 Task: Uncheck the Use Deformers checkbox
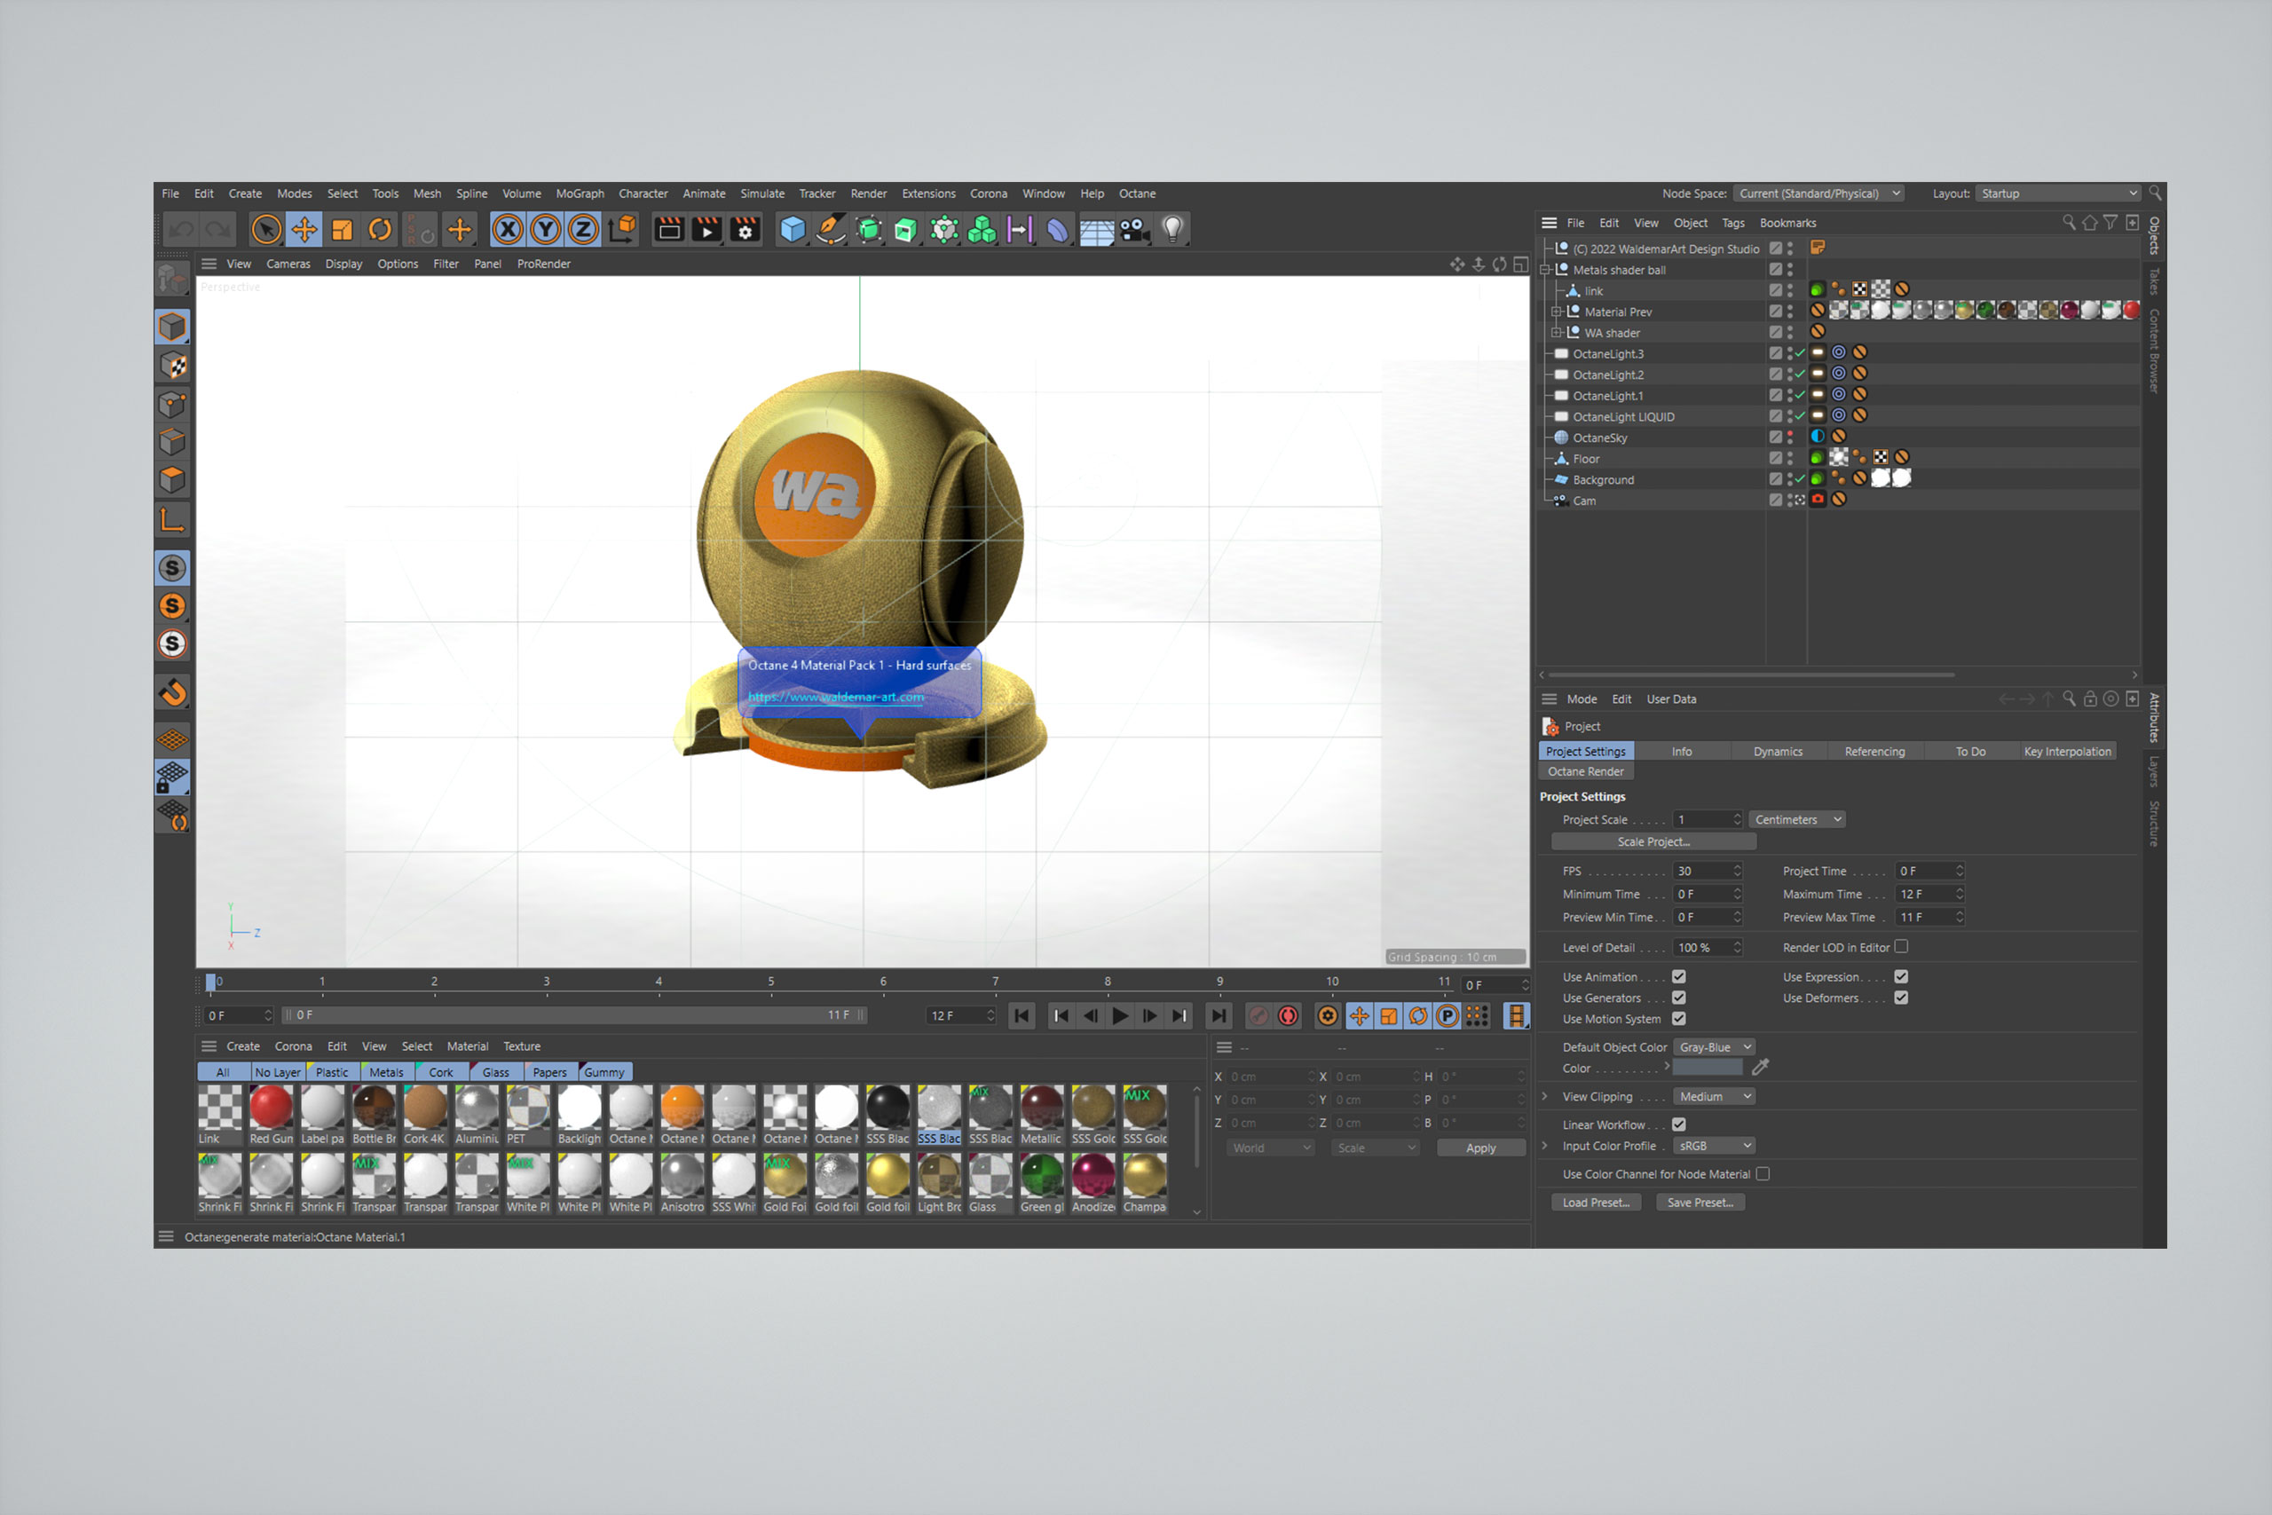point(1901,997)
